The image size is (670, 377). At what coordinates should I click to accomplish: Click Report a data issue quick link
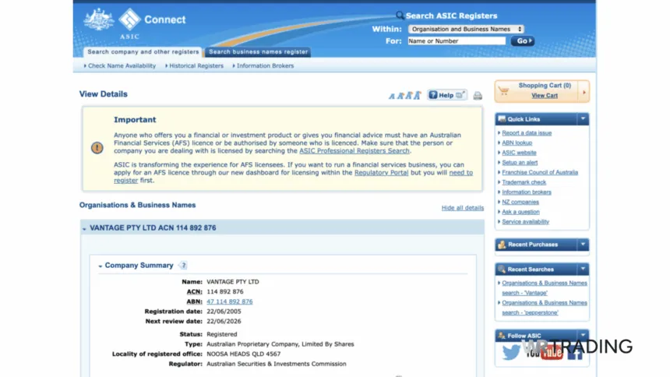527,133
